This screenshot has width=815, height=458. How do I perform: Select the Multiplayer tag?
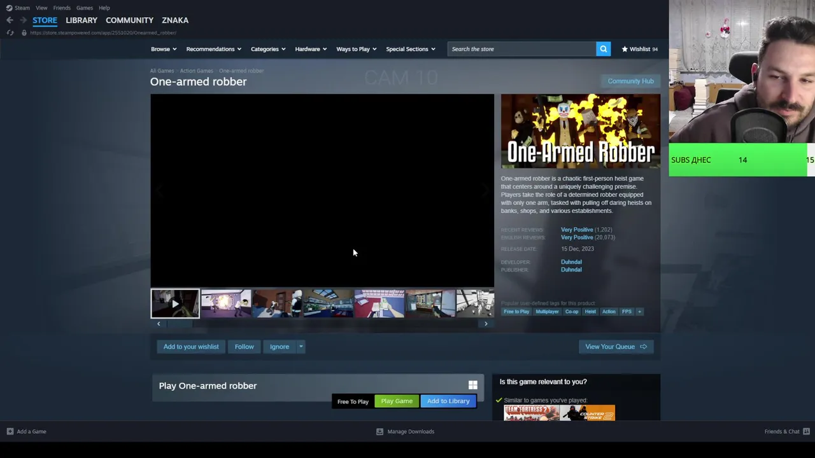547,312
